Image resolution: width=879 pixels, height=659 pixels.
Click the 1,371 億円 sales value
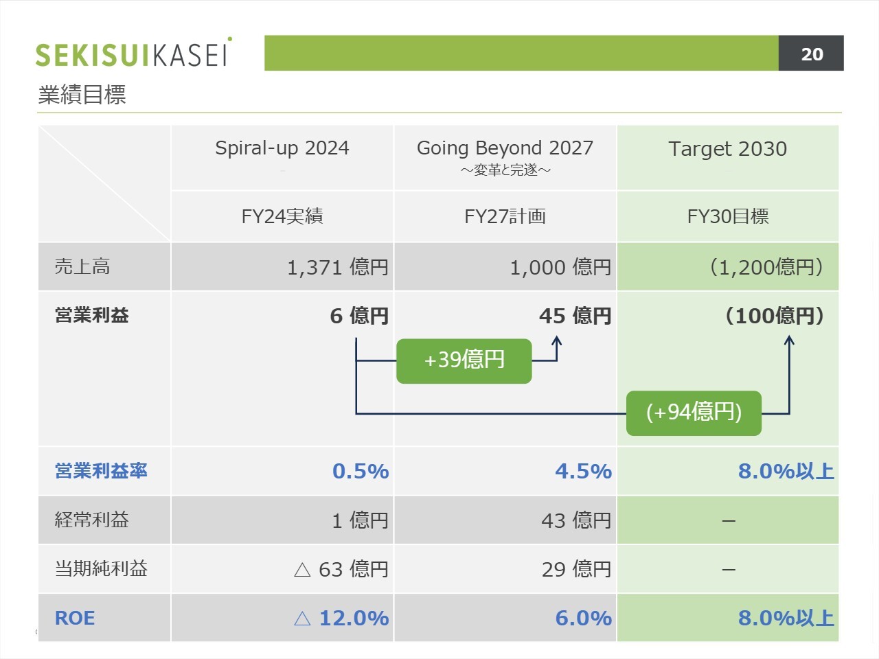(337, 267)
